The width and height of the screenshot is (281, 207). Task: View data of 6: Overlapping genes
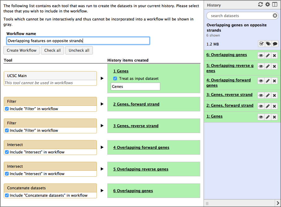[261, 56]
